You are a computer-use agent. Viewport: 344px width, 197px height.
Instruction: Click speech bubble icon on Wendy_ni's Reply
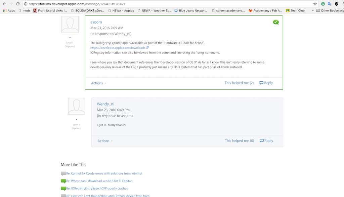click(x=261, y=141)
